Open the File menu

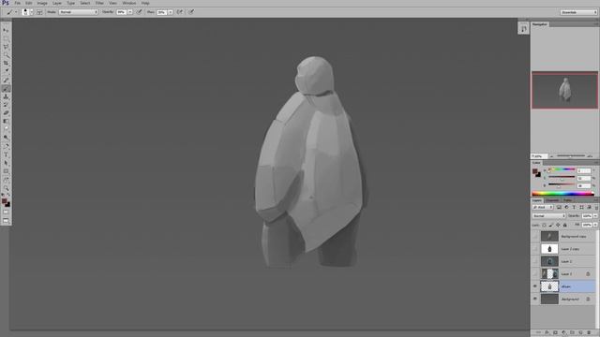17,3
